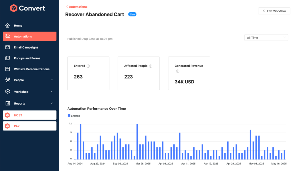Viewport: 293px width, 171px height.
Task: Click the Workshop box icon
Action: [x=8, y=92]
